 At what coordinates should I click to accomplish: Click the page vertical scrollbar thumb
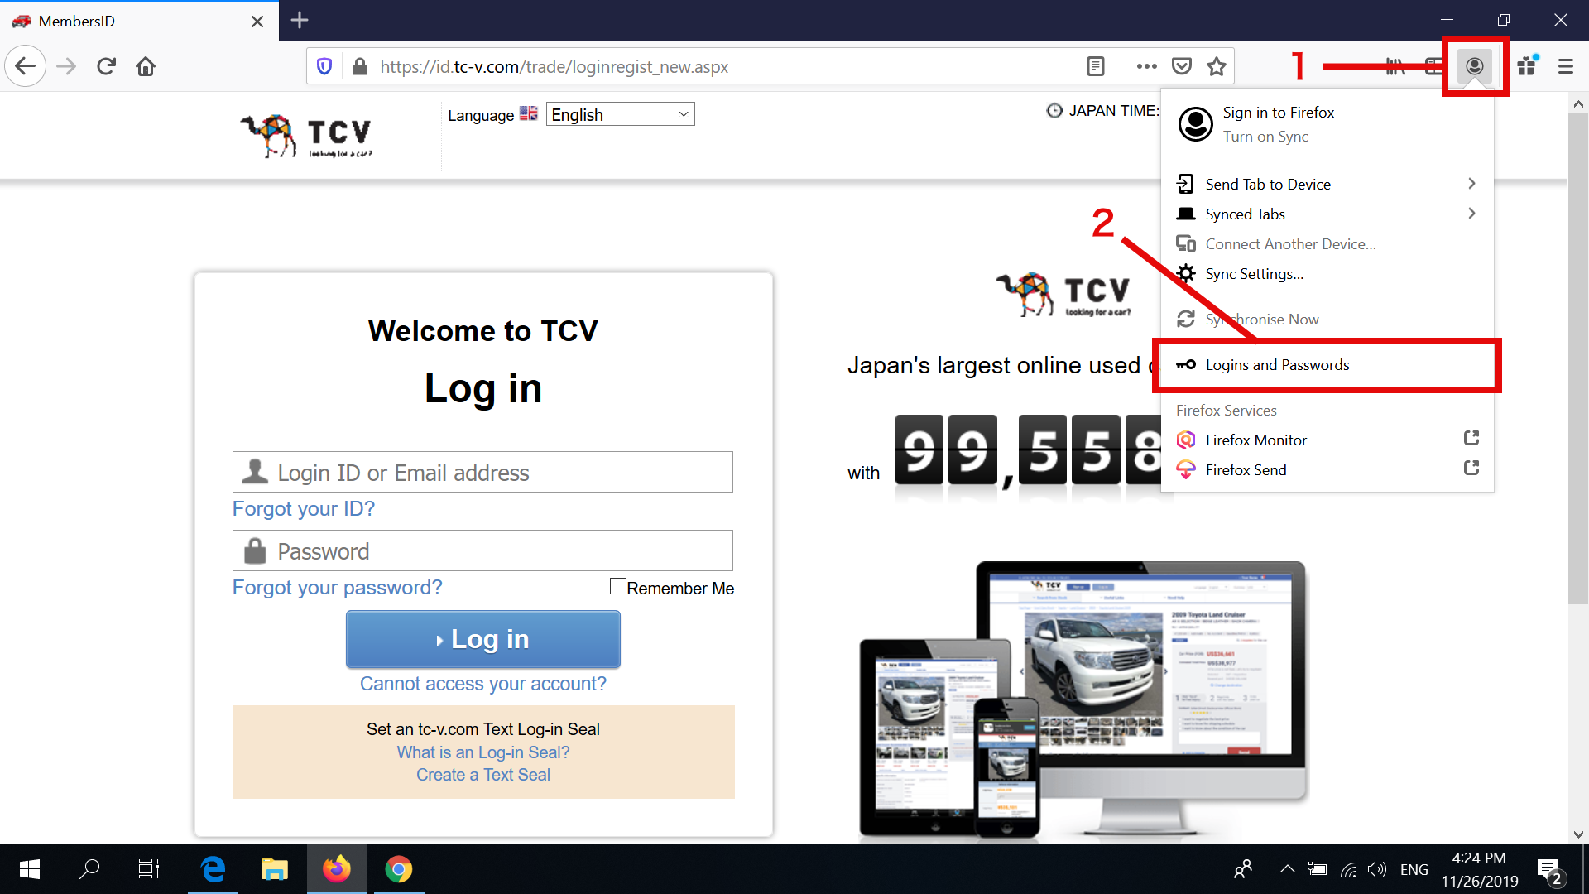click(1578, 358)
